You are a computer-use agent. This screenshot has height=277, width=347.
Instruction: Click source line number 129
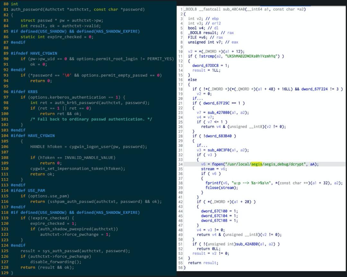(4, 273)
